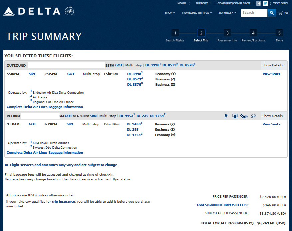Click the search magnifier button

272,13
